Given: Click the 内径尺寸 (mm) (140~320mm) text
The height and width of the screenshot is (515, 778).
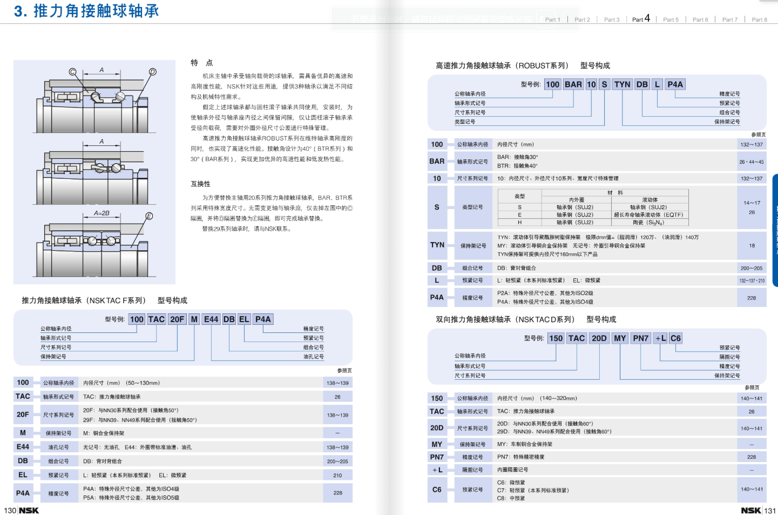Looking at the screenshot, I should click(537, 398).
